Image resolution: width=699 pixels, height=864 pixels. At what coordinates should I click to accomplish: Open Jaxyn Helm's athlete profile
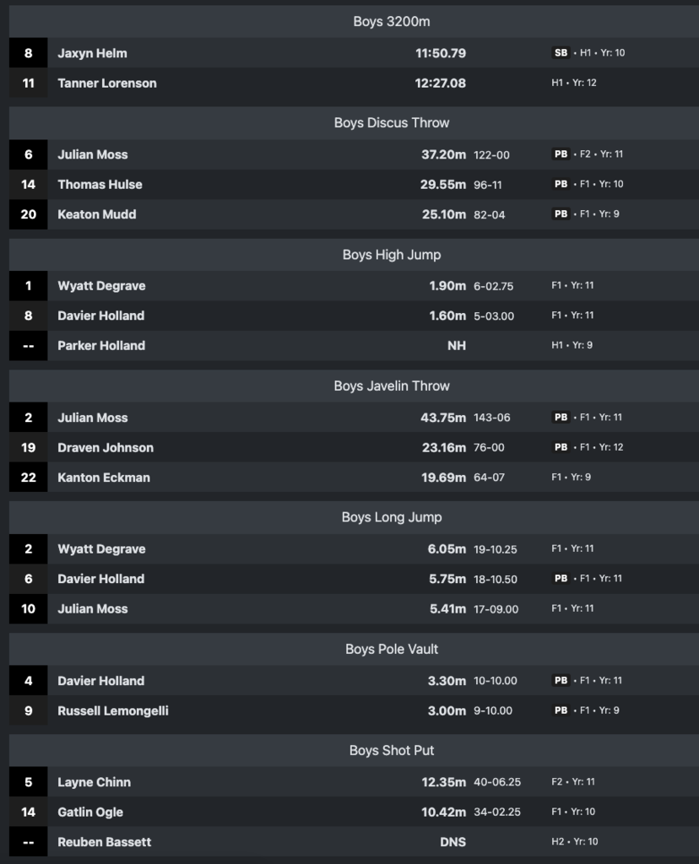tap(92, 53)
